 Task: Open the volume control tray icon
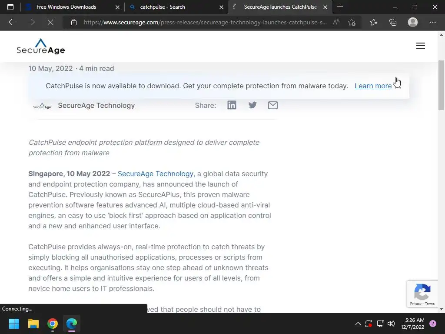(x=391, y=324)
